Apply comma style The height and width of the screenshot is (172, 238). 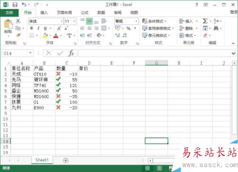(135, 29)
